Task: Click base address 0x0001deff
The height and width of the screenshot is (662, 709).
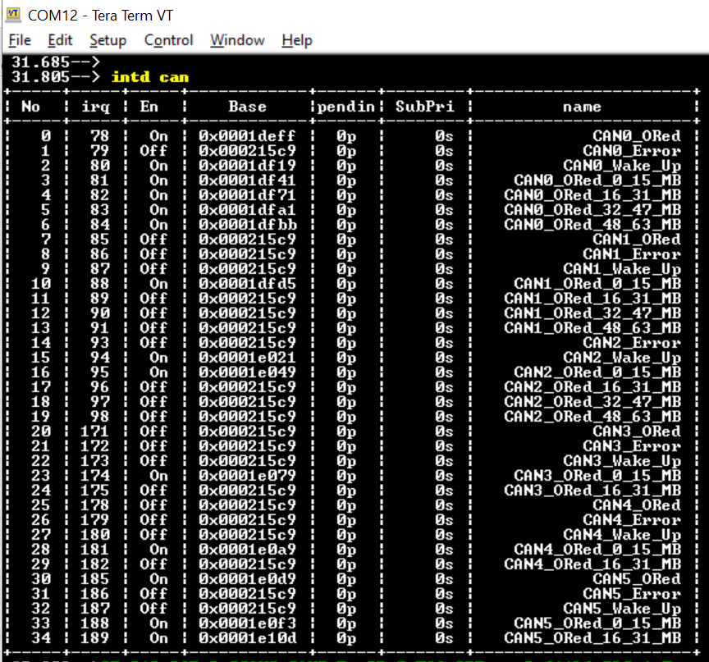Action: tap(247, 136)
